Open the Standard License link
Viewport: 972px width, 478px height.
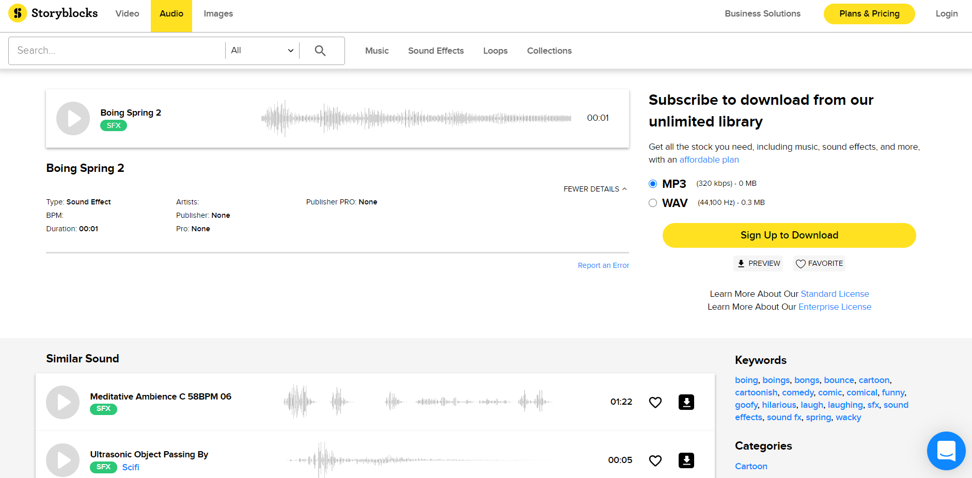click(835, 294)
